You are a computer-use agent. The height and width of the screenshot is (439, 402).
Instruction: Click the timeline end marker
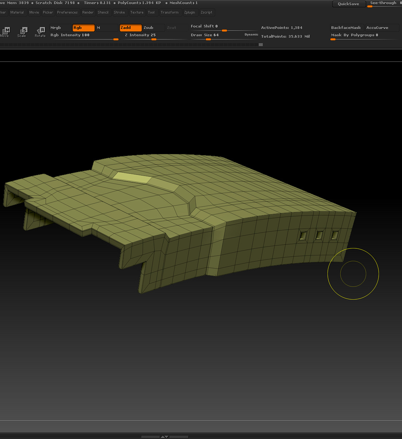pyautogui.click(x=261, y=45)
